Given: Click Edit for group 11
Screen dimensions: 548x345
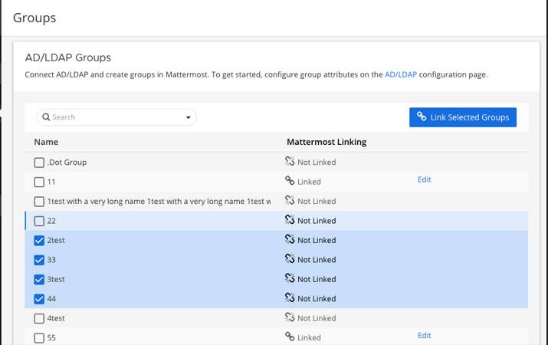Looking at the screenshot, I should 424,179.
